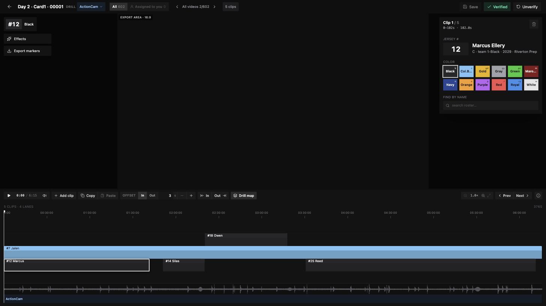
Task: Zoom out the timeline
Action: pyautogui.click(x=465, y=195)
